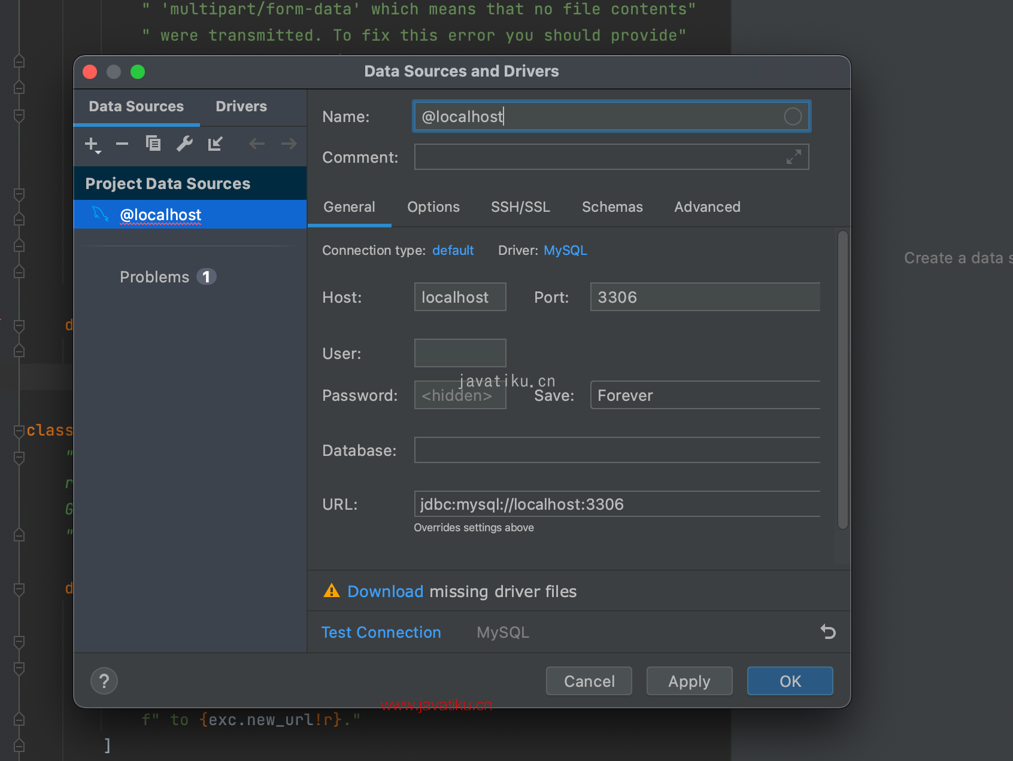Image resolution: width=1013 pixels, height=761 pixels.
Task: Click the add data source plus icon
Action: [92, 144]
